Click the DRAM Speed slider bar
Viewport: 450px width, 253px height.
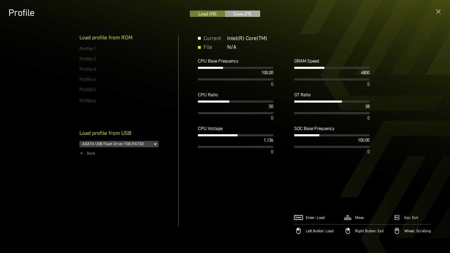[x=332, y=68]
